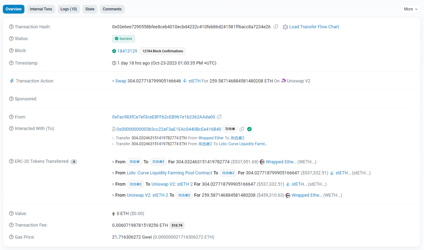Click the help icon next to Sponsored
The width and height of the screenshot is (424, 250).
pos(11,99)
